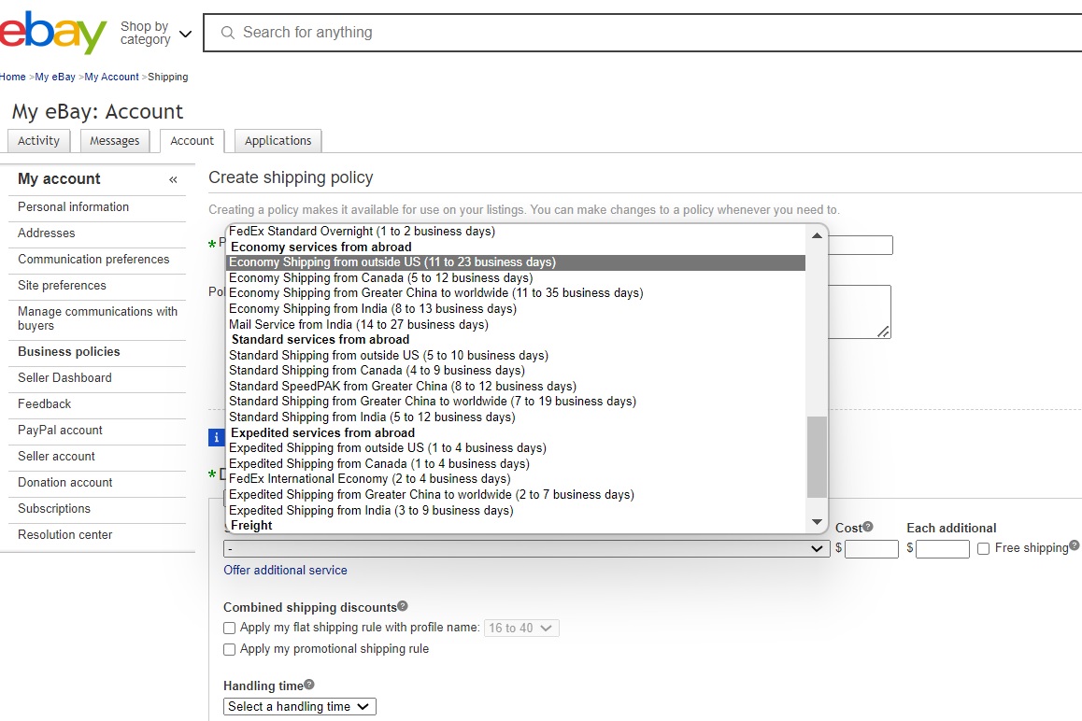Viewport: 1082px width, 721px height.
Task: Click help icon beside Free shipping
Action: 1075,545
